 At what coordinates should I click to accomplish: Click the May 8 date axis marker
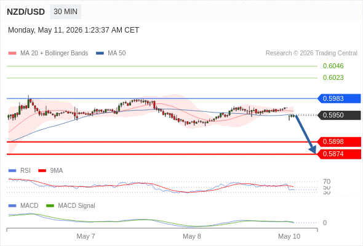(x=192, y=236)
